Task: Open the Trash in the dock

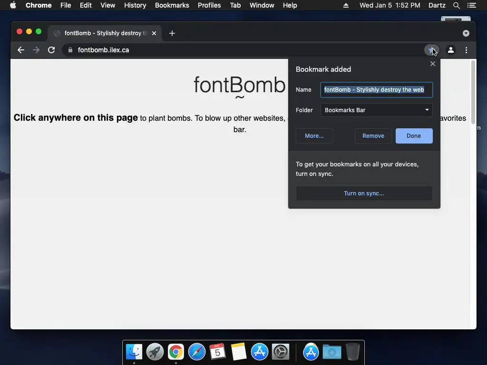Action: [x=352, y=352]
